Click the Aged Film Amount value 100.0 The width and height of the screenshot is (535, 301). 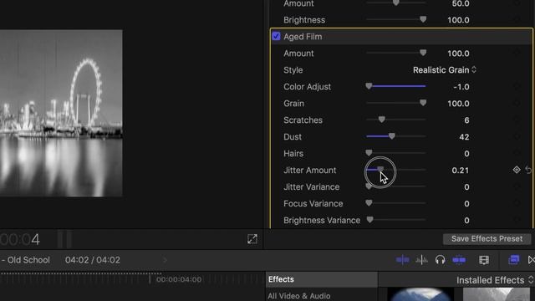(x=458, y=54)
